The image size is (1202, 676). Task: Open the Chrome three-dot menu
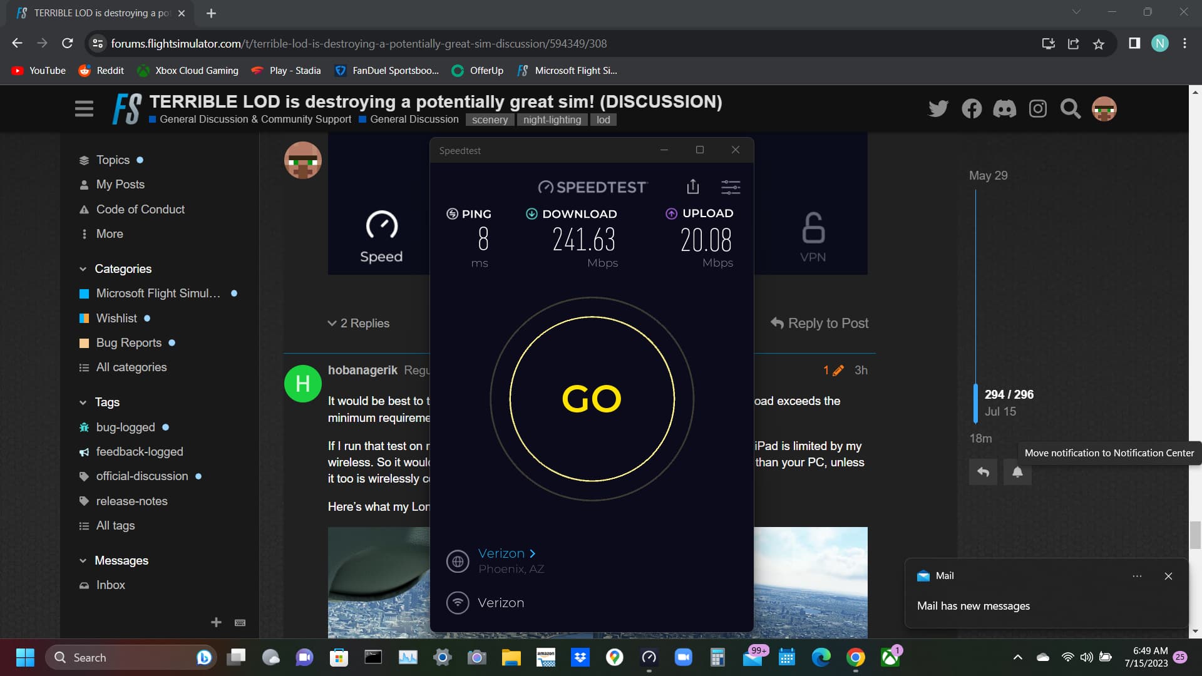tap(1184, 44)
